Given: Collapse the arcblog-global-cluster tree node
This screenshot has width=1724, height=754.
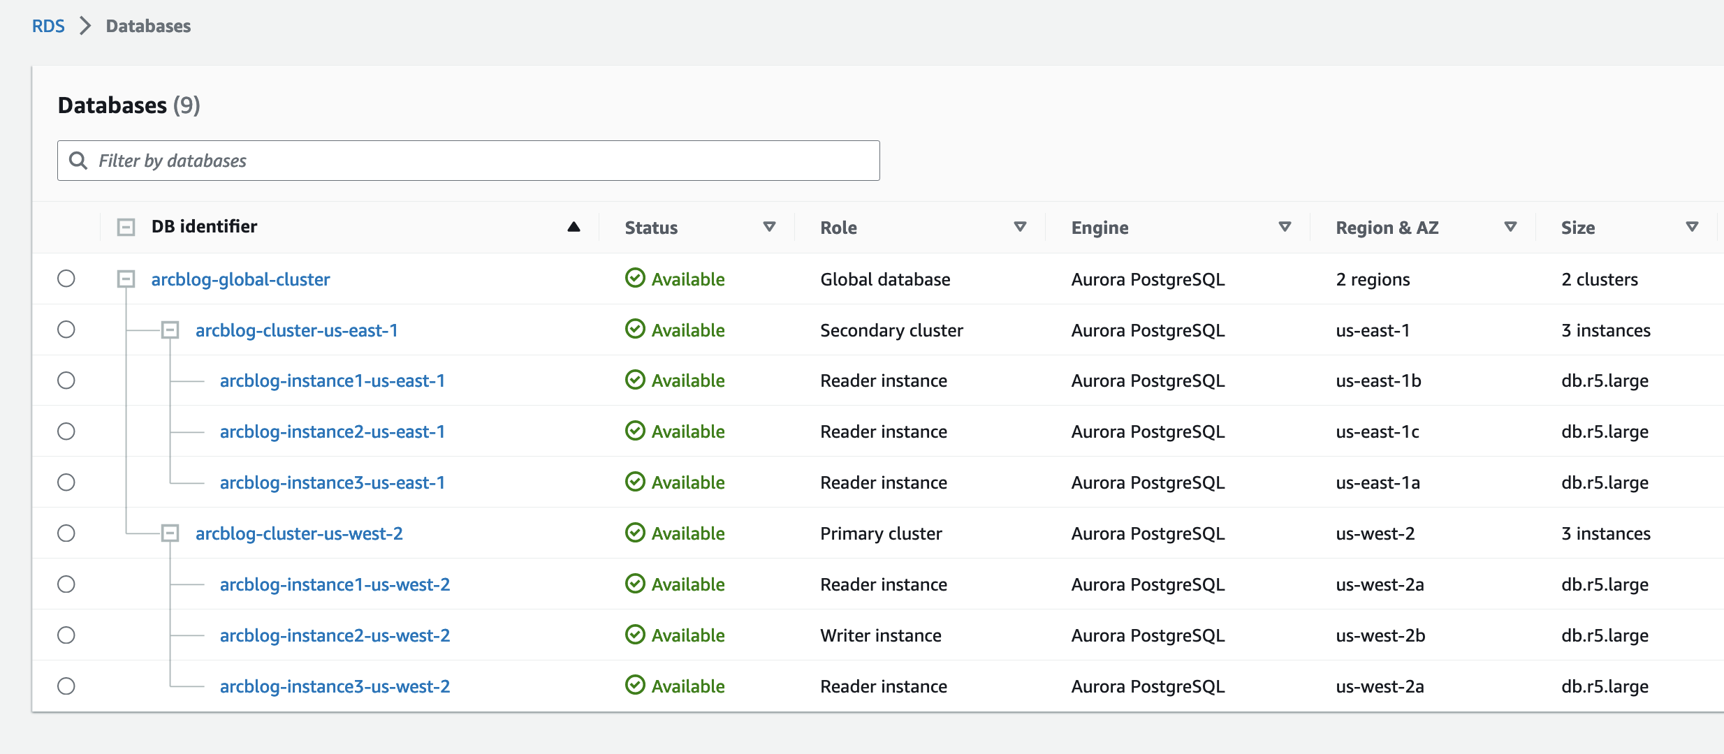Looking at the screenshot, I should coord(126,279).
